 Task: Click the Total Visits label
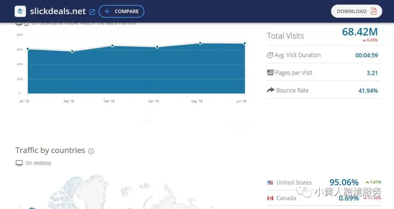point(285,36)
